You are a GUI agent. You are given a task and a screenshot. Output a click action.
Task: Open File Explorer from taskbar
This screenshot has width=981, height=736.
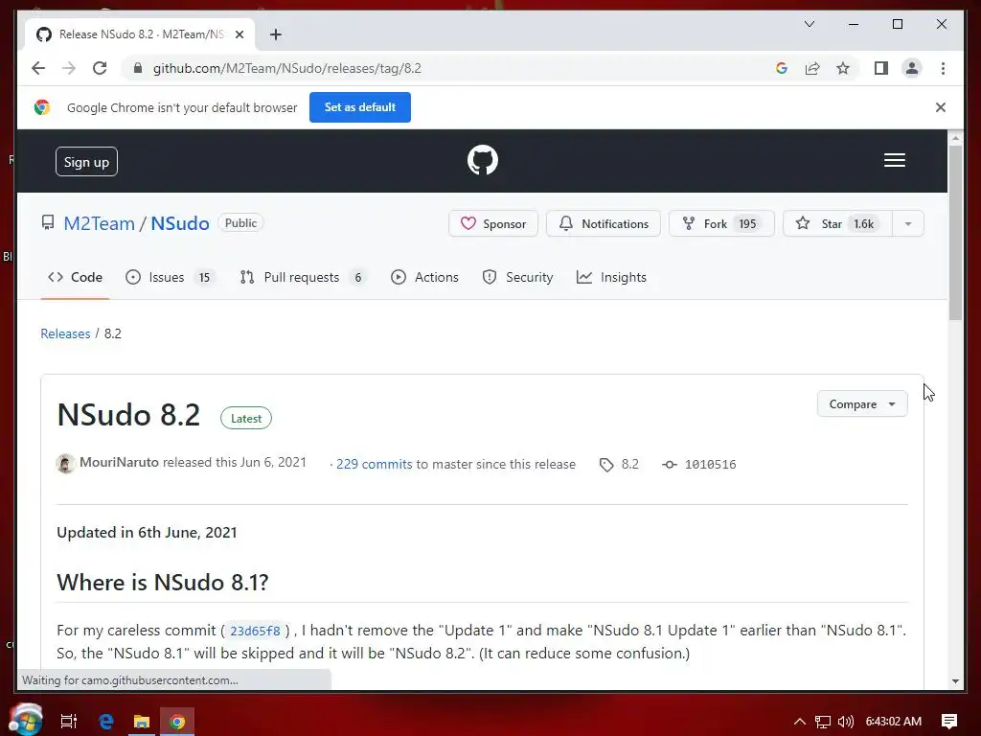pyautogui.click(x=142, y=722)
